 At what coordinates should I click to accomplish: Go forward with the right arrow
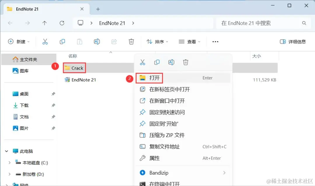(27, 23)
